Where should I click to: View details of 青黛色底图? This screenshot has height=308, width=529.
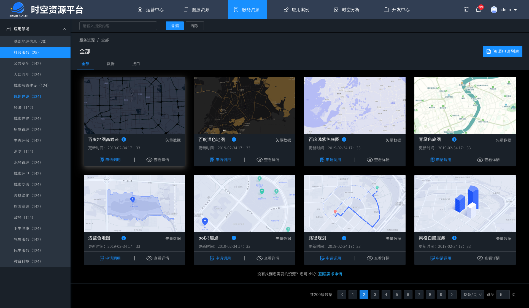488,160
